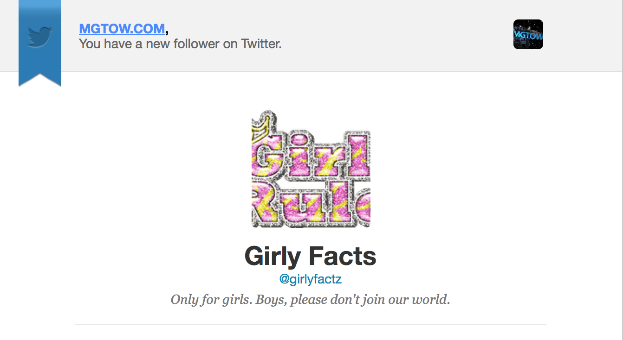Click the divider line below the bio
This screenshot has height=340, width=623.
click(310, 325)
